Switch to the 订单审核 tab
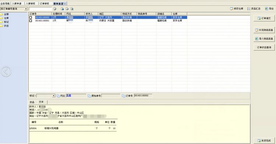The width and height of the screenshot is (276, 144). pos(44,4)
